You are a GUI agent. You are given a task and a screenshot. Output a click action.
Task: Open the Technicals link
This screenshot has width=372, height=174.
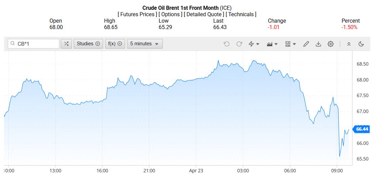(x=241, y=14)
